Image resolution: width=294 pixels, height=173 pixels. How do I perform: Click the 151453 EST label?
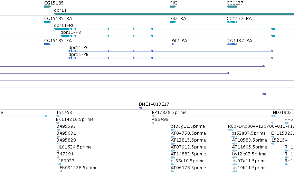pos(64,113)
